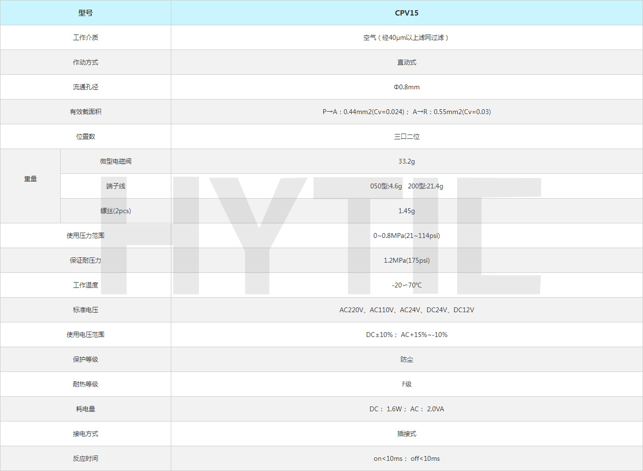This screenshot has width=643, height=471.
Task: Select the 050型:4.6g 200型:21.4g value
Action: click(407, 186)
